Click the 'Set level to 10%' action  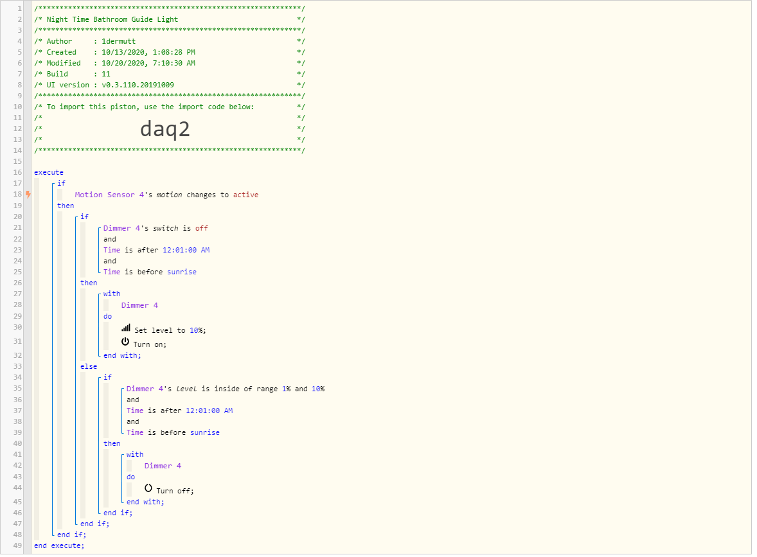click(x=170, y=331)
